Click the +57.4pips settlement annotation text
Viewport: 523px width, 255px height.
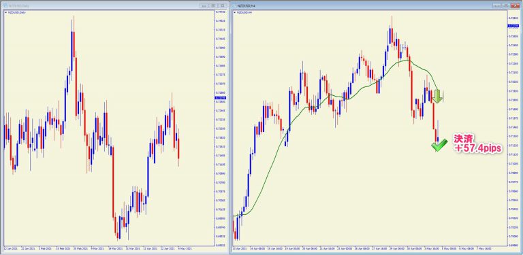click(x=477, y=148)
